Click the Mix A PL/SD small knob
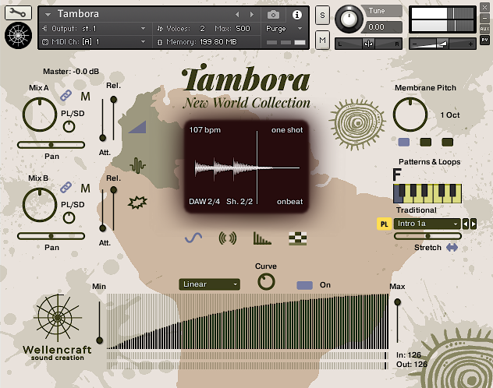Screen dimensions: 493x388 [x=69, y=127]
